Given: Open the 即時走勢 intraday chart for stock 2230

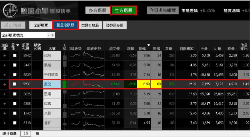Looking at the screenshot, I should click(x=94, y=84).
